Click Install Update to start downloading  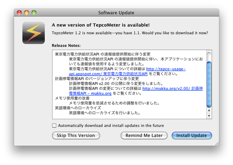pos(192,135)
